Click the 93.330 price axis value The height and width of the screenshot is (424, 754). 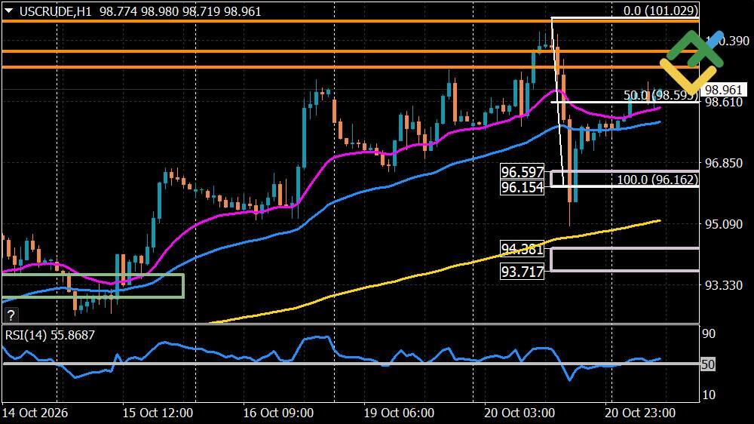724,285
